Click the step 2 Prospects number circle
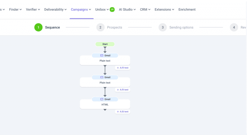Screen dimensions: 247x135 [100, 27]
